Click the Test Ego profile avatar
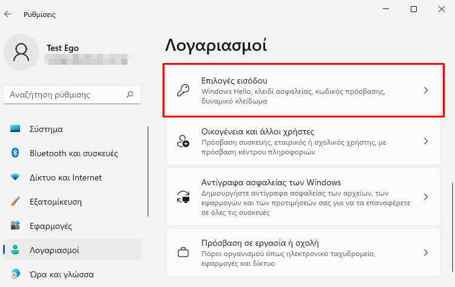Screen dimensions: 455x287 (x=21, y=52)
